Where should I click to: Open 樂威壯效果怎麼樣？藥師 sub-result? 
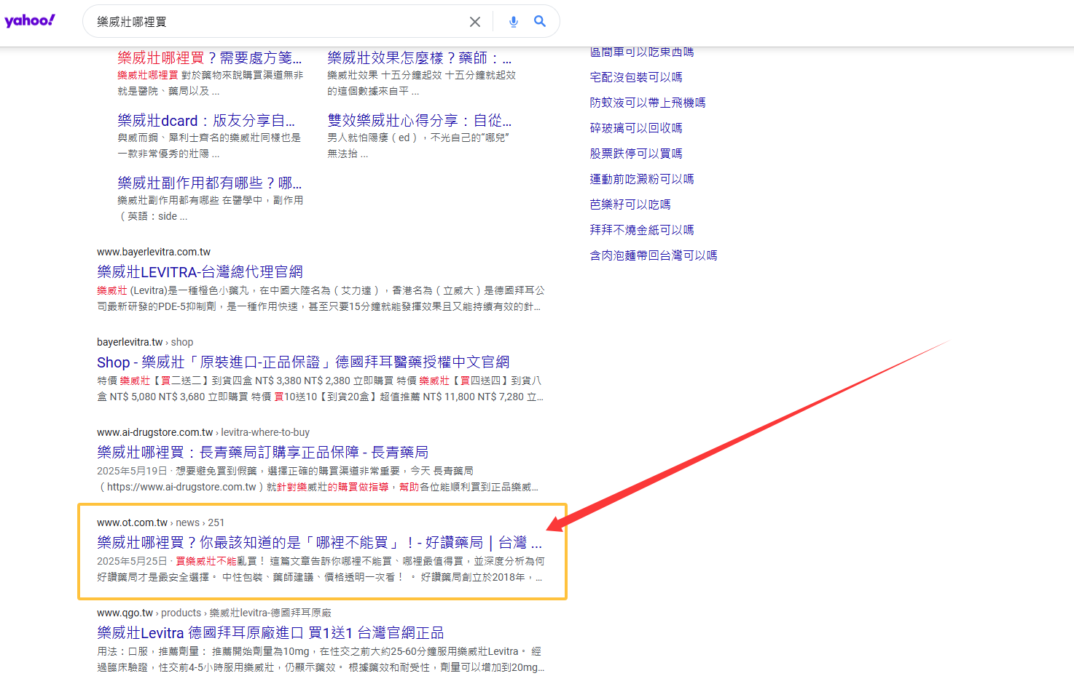420,57
